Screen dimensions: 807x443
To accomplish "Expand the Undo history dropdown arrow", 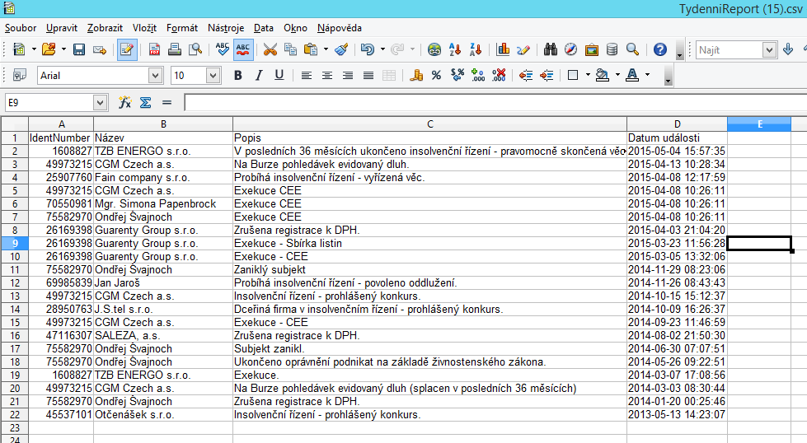I will (x=382, y=50).
